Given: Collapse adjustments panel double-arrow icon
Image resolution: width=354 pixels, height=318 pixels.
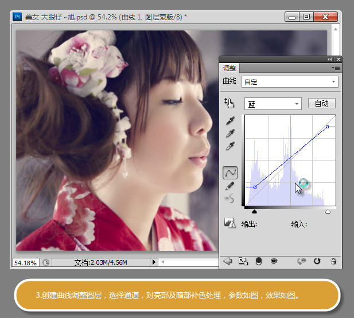Looking at the screenshot, I should [330, 59].
